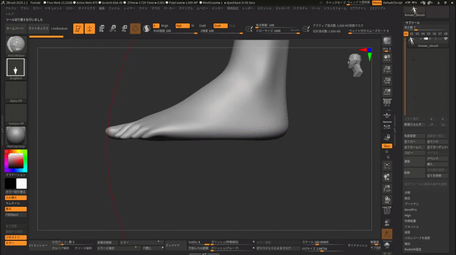Expand the ブーリアン subtool section

(x=411, y=204)
